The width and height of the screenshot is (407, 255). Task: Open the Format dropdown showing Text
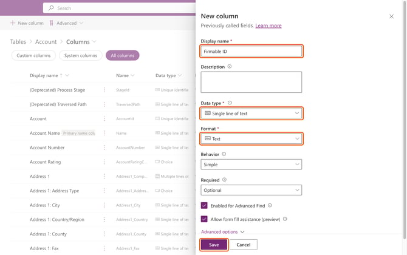pyautogui.click(x=251, y=139)
